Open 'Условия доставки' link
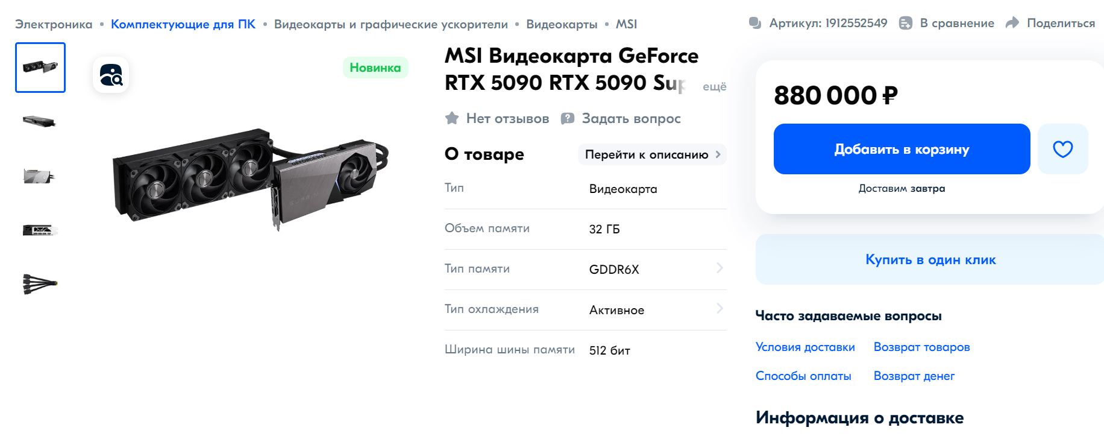1104x436 pixels. click(805, 347)
